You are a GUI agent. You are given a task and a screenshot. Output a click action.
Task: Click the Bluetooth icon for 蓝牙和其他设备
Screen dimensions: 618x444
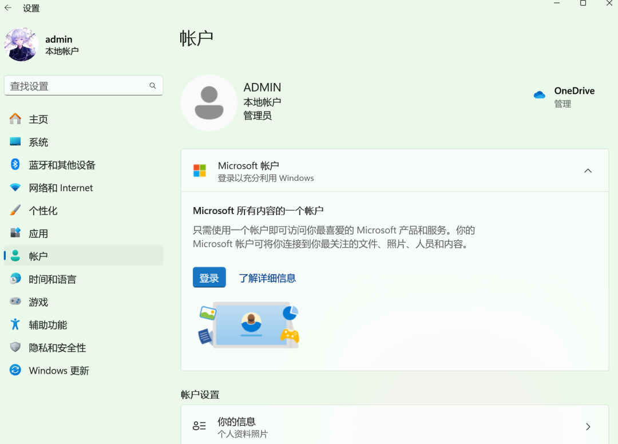pyautogui.click(x=15, y=164)
